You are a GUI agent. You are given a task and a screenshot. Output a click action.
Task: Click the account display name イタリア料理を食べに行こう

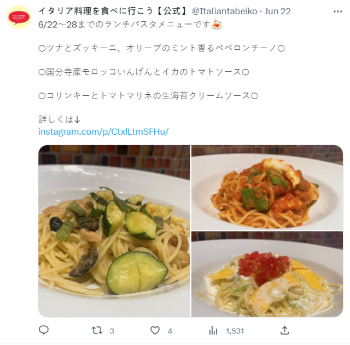(114, 11)
